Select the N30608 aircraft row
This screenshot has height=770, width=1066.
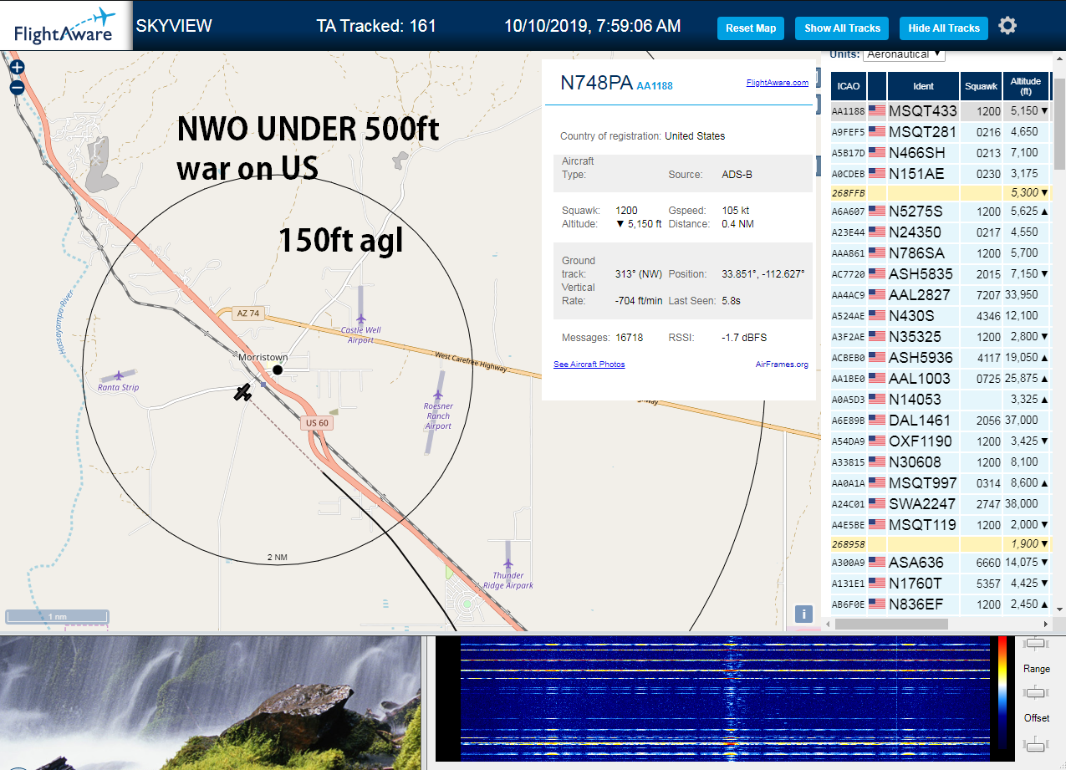[941, 461]
